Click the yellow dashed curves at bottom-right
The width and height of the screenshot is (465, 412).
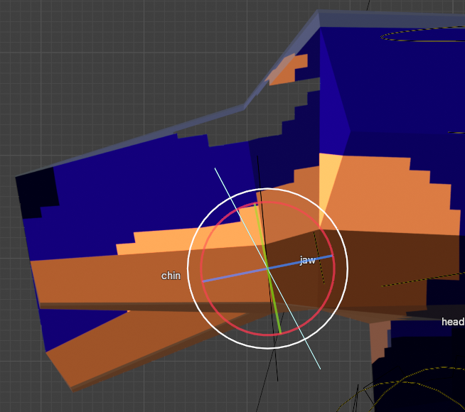click(x=398, y=394)
